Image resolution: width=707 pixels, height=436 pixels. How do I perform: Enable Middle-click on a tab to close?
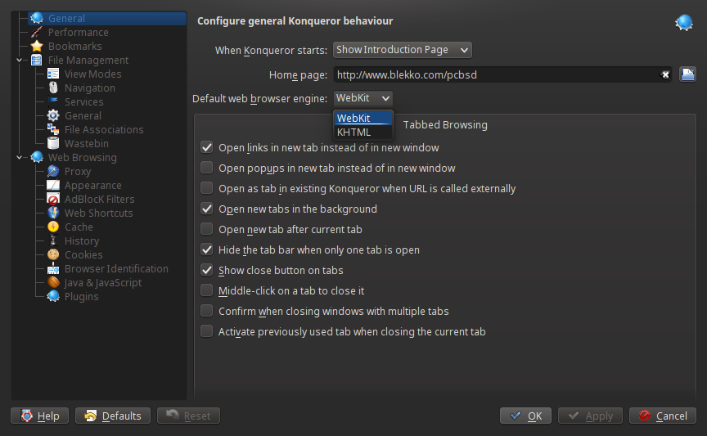[207, 290]
